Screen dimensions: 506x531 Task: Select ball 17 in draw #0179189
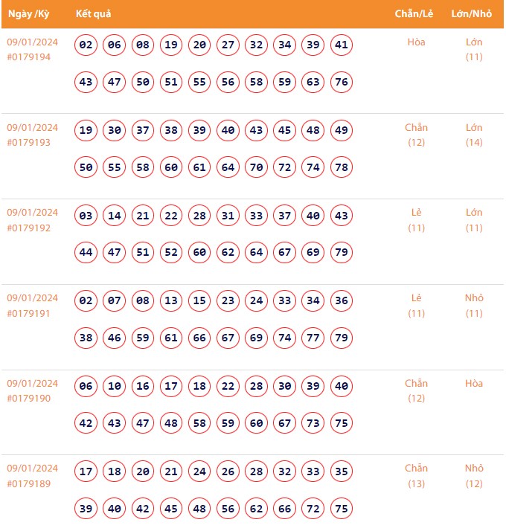[x=86, y=472]
